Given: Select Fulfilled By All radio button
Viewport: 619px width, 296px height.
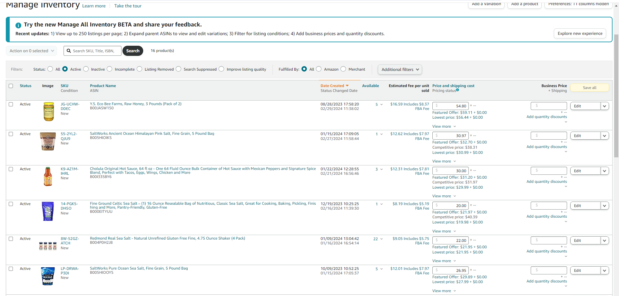Looking at the screenshot, I should click(304, 69).
